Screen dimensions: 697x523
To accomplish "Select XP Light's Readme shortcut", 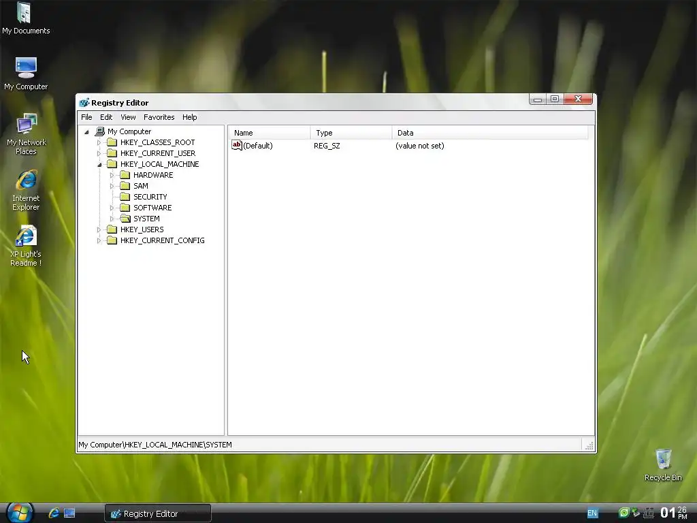I will point(26,246).
